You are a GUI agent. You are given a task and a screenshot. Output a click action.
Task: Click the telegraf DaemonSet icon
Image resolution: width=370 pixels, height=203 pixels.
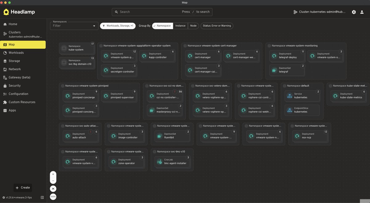click(274, 70)
